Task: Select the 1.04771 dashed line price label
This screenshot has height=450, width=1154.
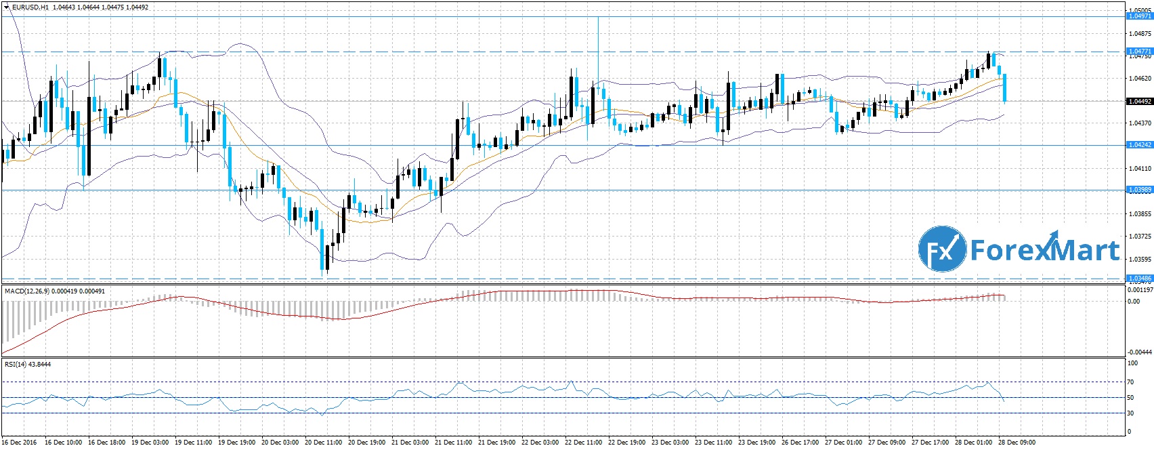Action: 1139,51
